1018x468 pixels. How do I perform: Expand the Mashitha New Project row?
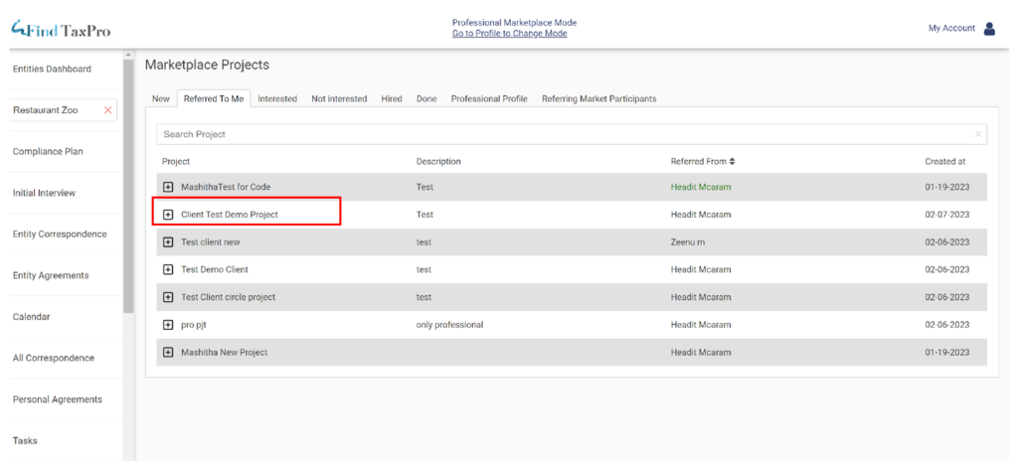coord(168,352)
